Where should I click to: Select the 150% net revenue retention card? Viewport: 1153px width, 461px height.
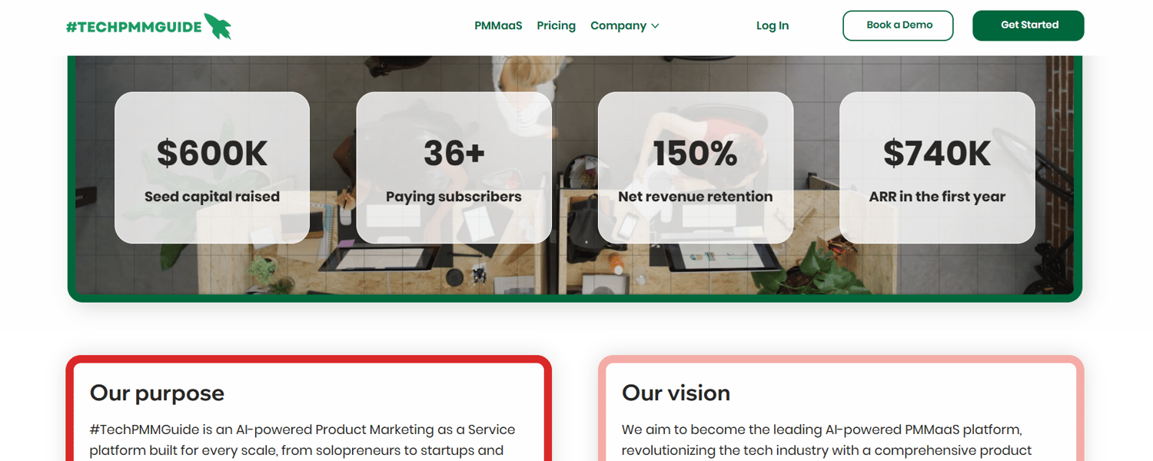pos(696,167)
